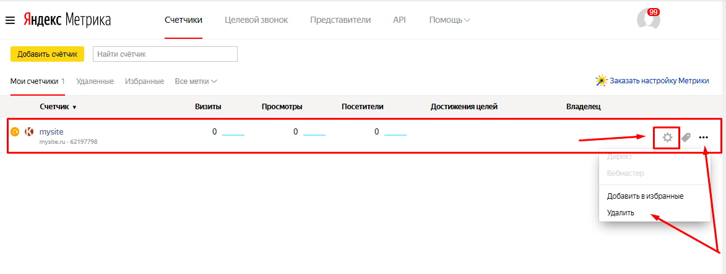
Task: Open the user avatar with notifications
Action: [648, 19]
